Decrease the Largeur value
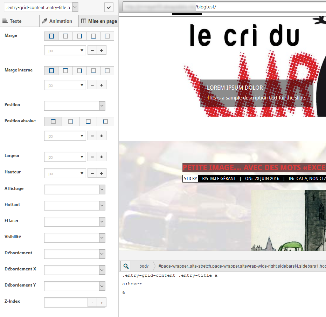The image size is (326, 317). (92, 157)
